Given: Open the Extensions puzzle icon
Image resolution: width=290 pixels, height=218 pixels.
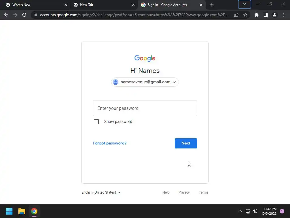Looking at the screenshot, I should (257, 15).
